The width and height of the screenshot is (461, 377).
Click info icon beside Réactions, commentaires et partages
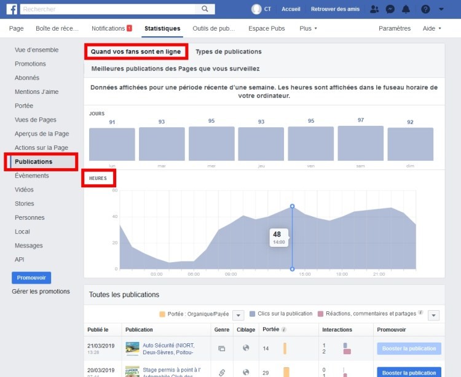pos(420,313)
